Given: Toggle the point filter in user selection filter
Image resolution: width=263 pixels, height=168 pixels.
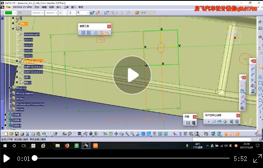Looking at the screenshot, I should (x=208, y=121).
